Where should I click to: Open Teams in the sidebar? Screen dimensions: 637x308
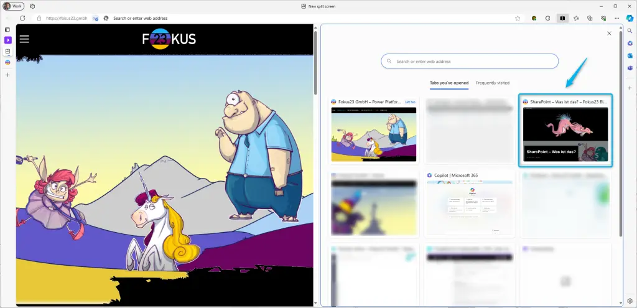point(630,68)
